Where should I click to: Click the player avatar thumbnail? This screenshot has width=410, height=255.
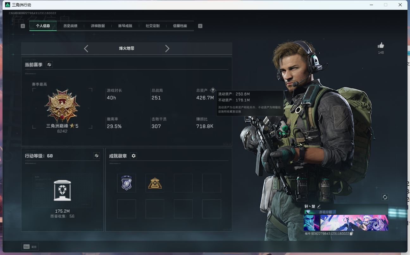click(x=312, y=223)
